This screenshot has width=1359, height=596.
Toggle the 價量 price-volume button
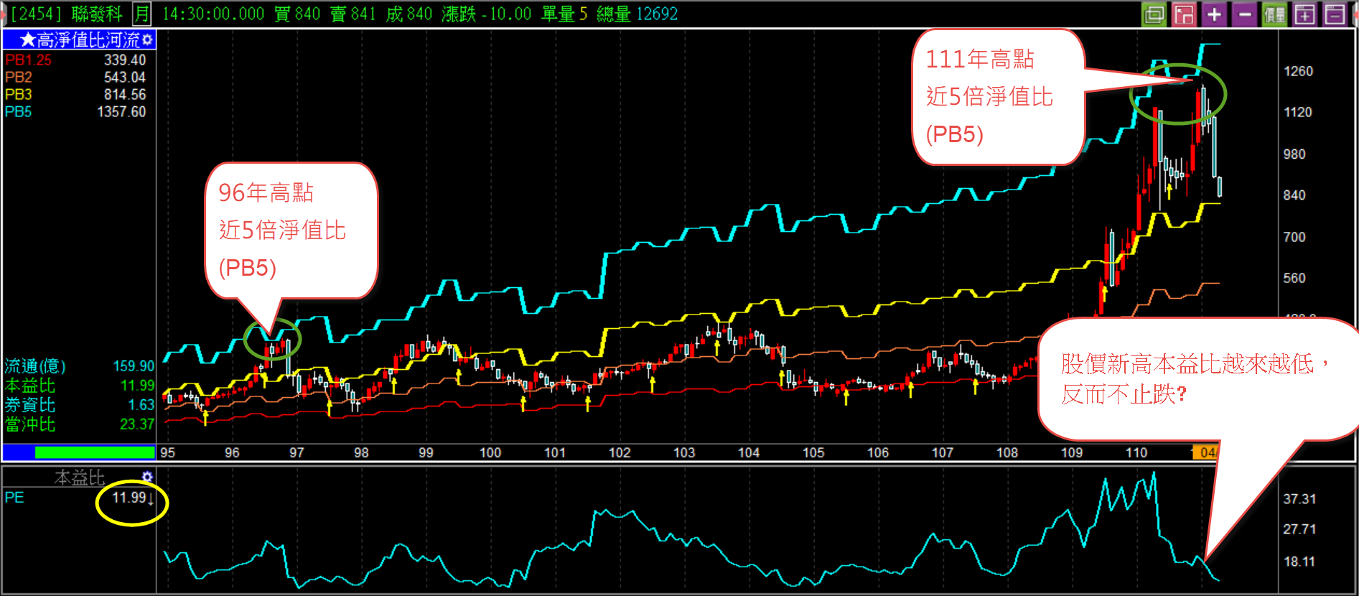1274,14
